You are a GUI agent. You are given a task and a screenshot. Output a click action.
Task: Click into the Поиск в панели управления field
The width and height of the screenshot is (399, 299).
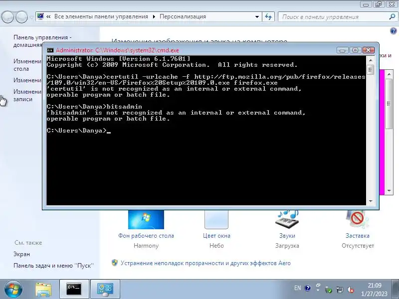point(334,17)
